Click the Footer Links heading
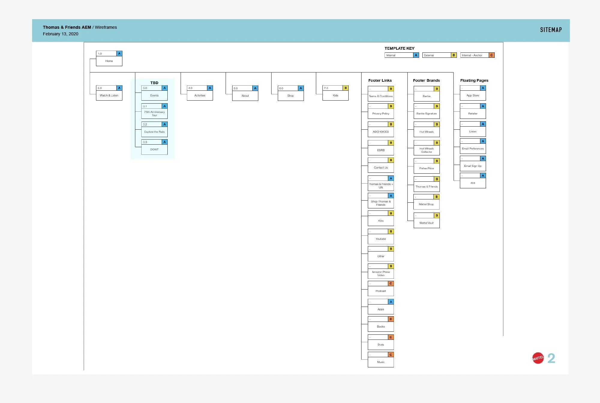 [x=380, y=81]
